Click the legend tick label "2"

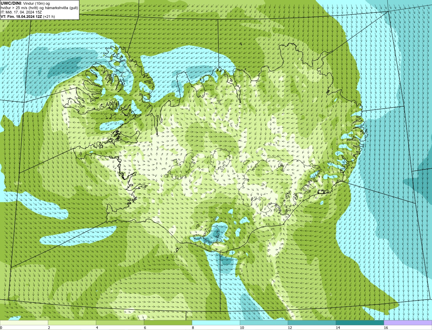point(49,328)
